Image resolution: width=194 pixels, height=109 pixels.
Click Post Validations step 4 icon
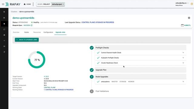click(92, 91)
